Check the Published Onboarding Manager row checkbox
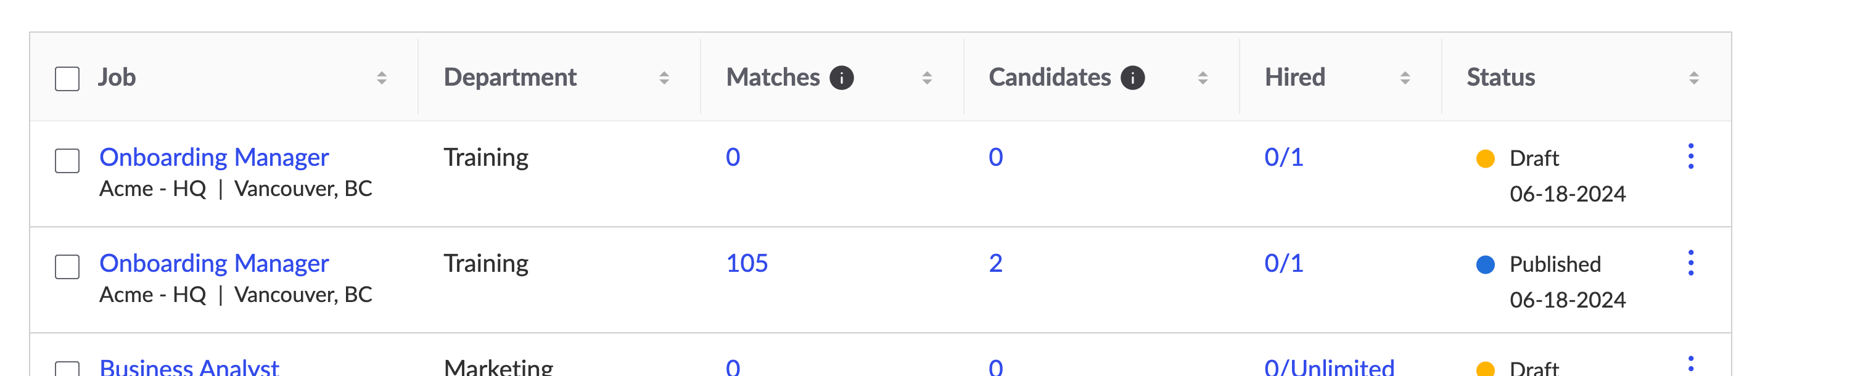Screen dimensions: 1855x376 coord(68,266)
